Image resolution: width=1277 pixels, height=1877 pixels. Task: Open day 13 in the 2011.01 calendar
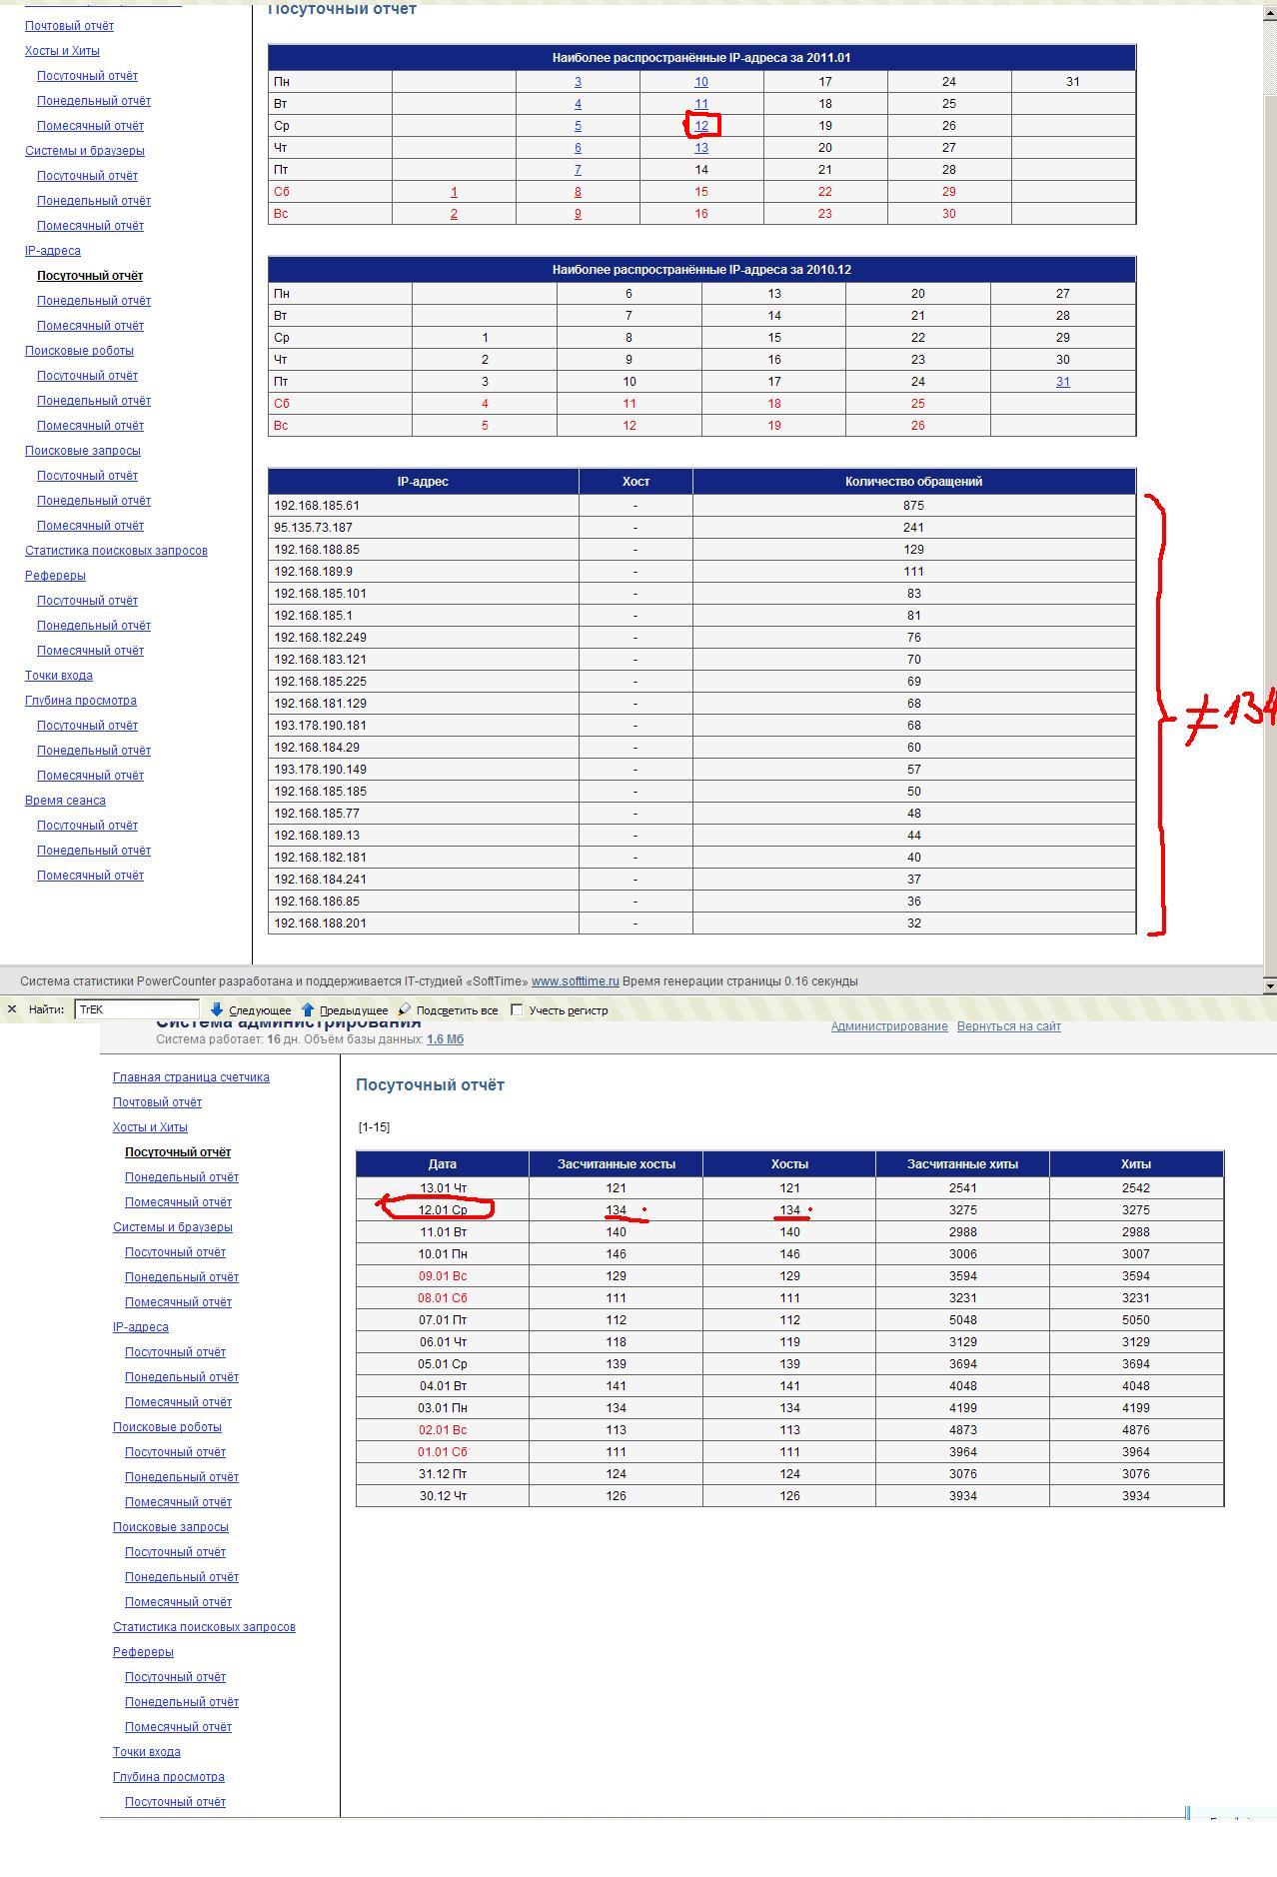click(x=701, y=148)
